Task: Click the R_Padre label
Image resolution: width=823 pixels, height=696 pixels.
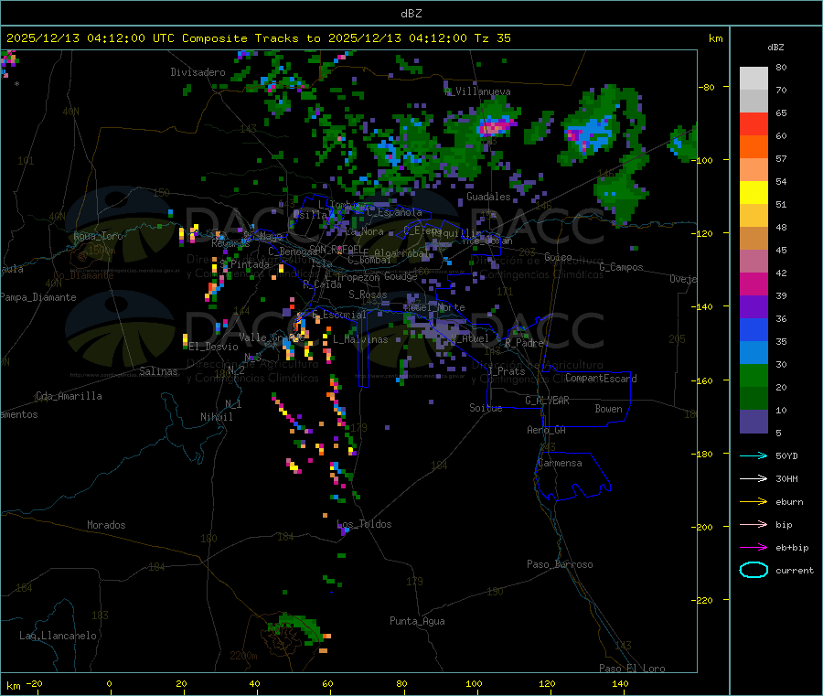Action: click(524, 343)
